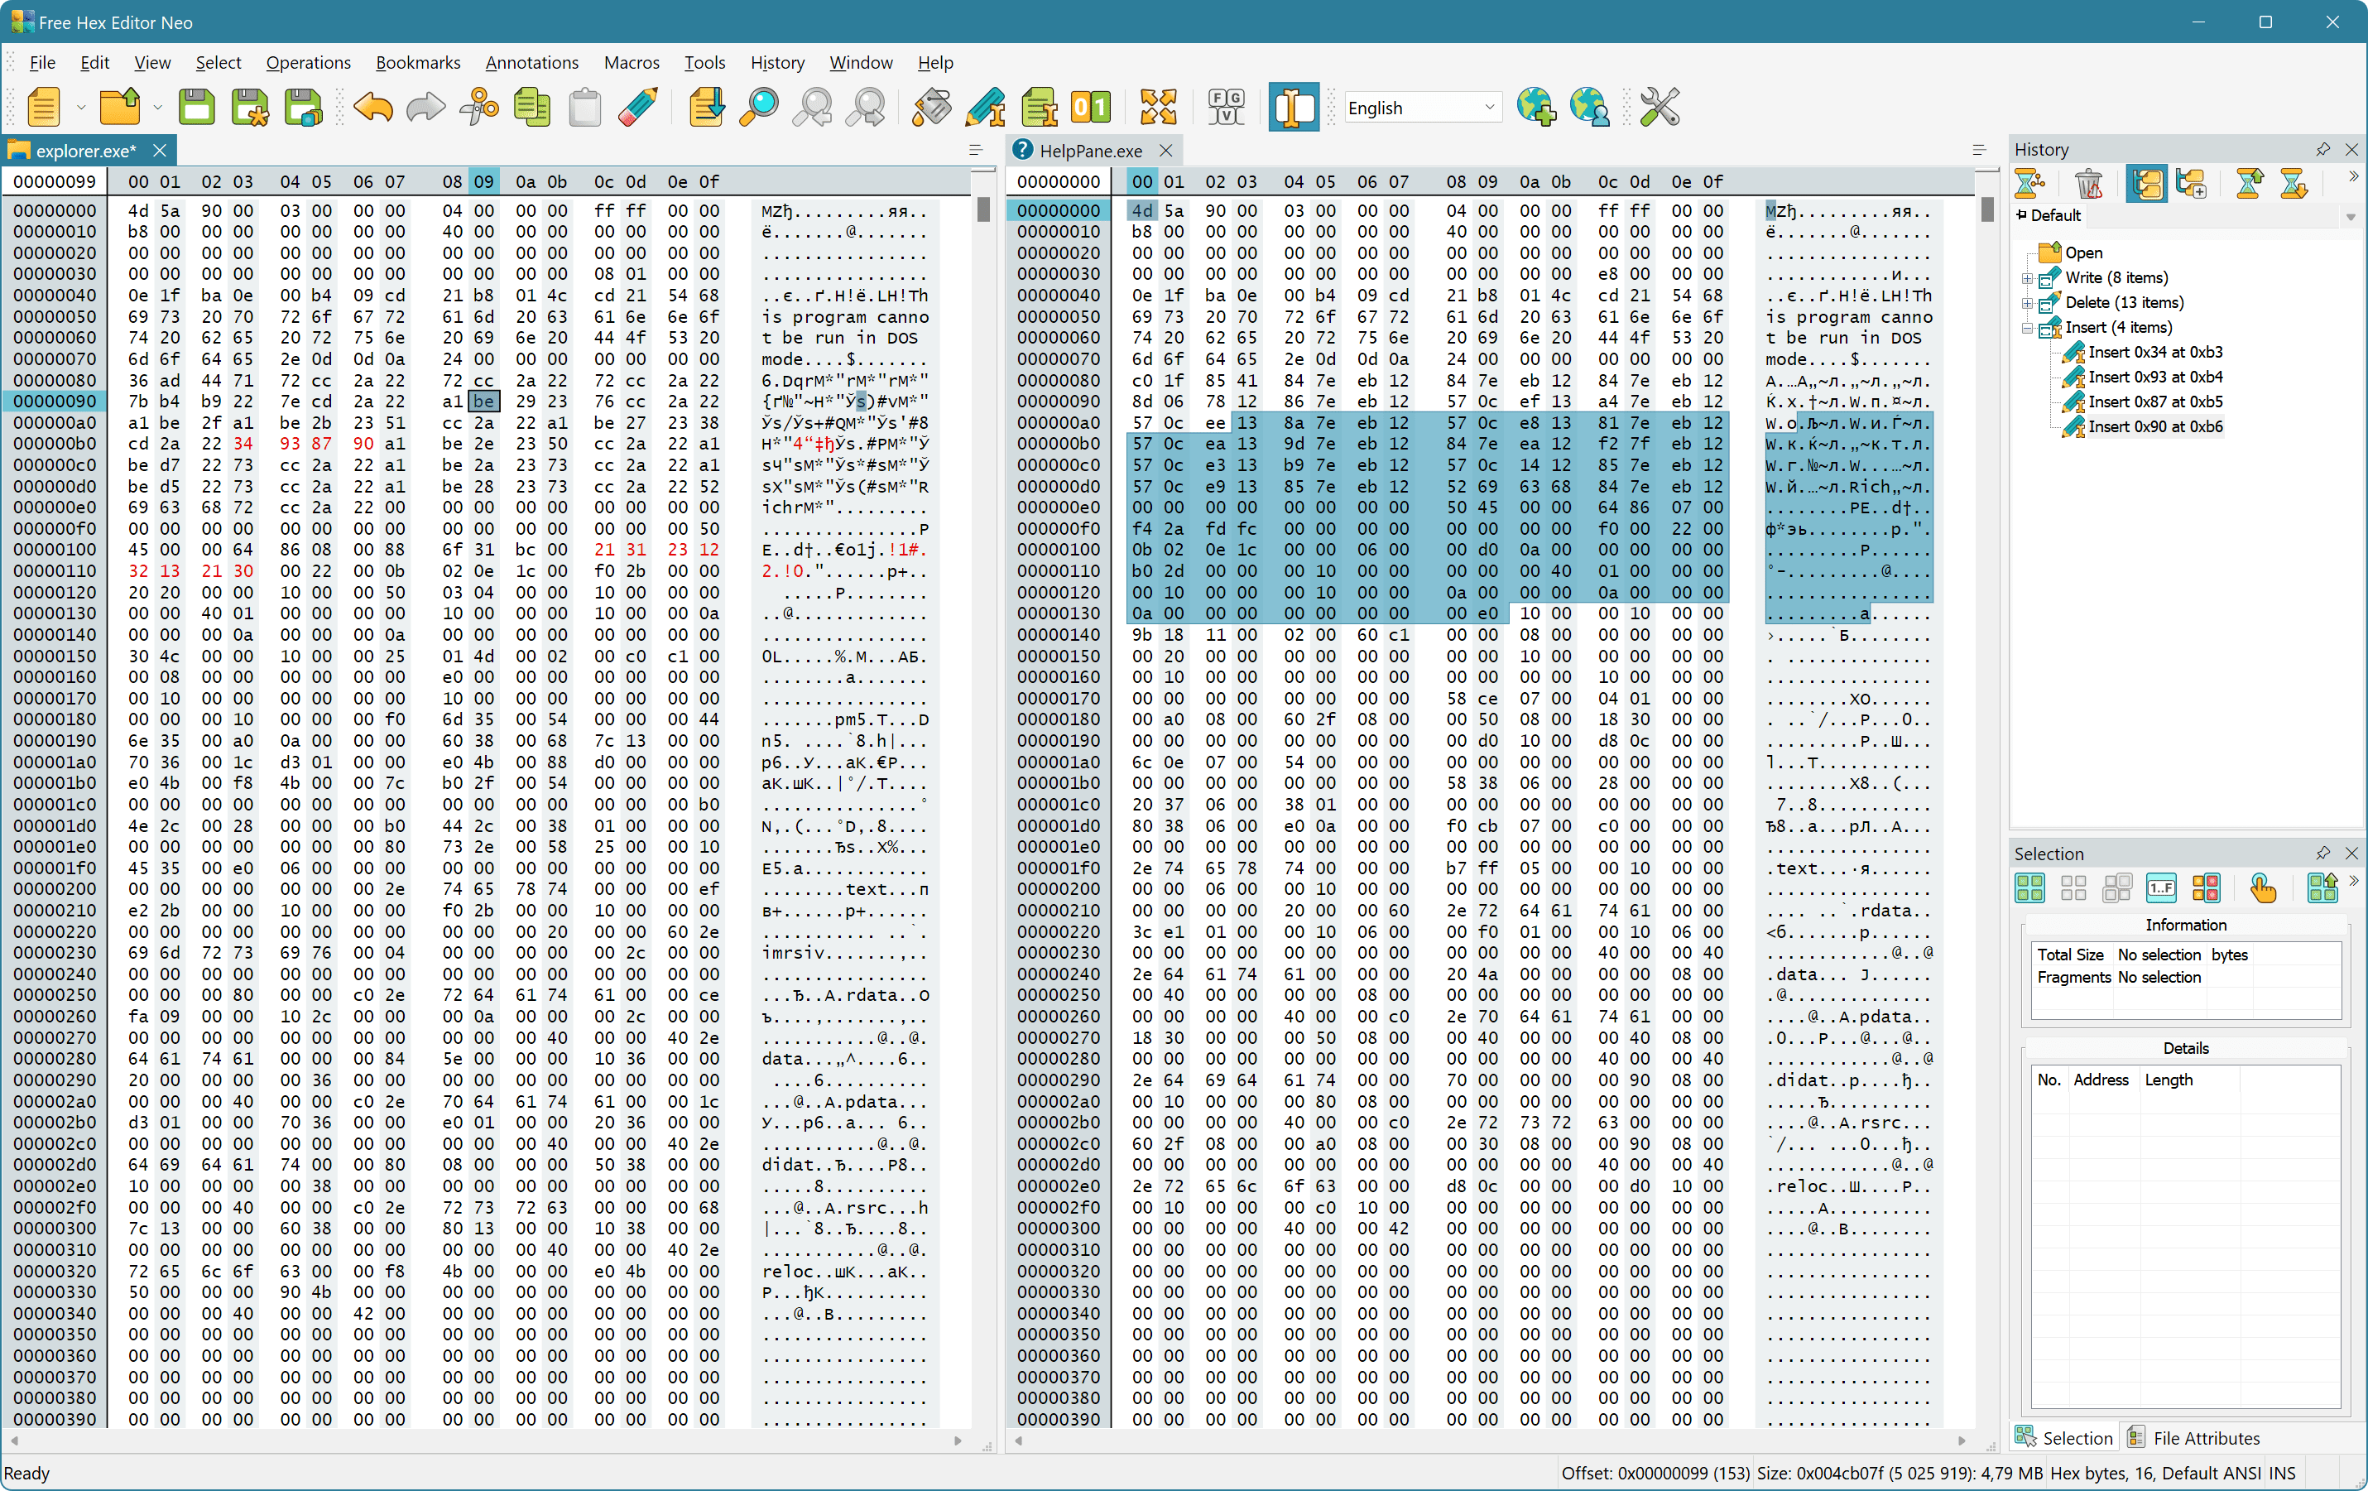Open the Annotations menu
Image resolution: width=2368 pixels, height=1491 pixels.
tap(531, 62)
